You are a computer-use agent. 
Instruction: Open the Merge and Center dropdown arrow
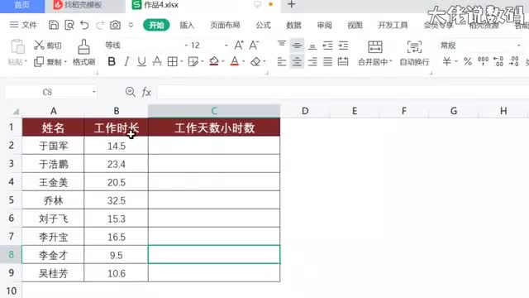[x=391, y=62]
